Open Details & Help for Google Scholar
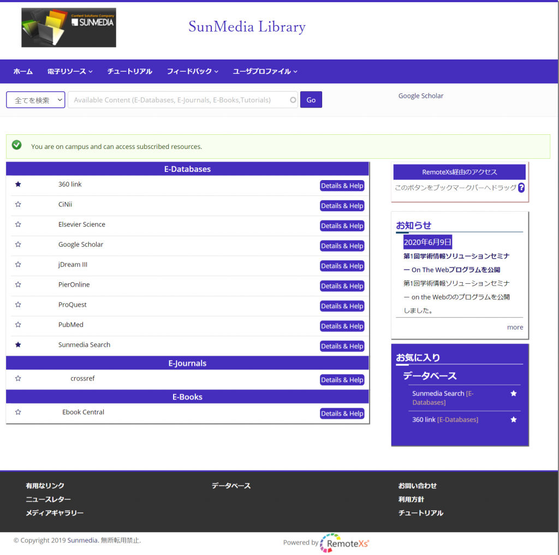559x555 pixels. pyautogui.click(x=342, y=246)
